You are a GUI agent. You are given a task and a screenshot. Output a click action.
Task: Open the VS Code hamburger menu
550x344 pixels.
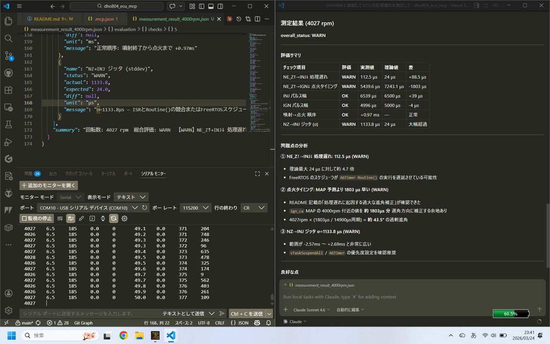click(x=19, y=6)
